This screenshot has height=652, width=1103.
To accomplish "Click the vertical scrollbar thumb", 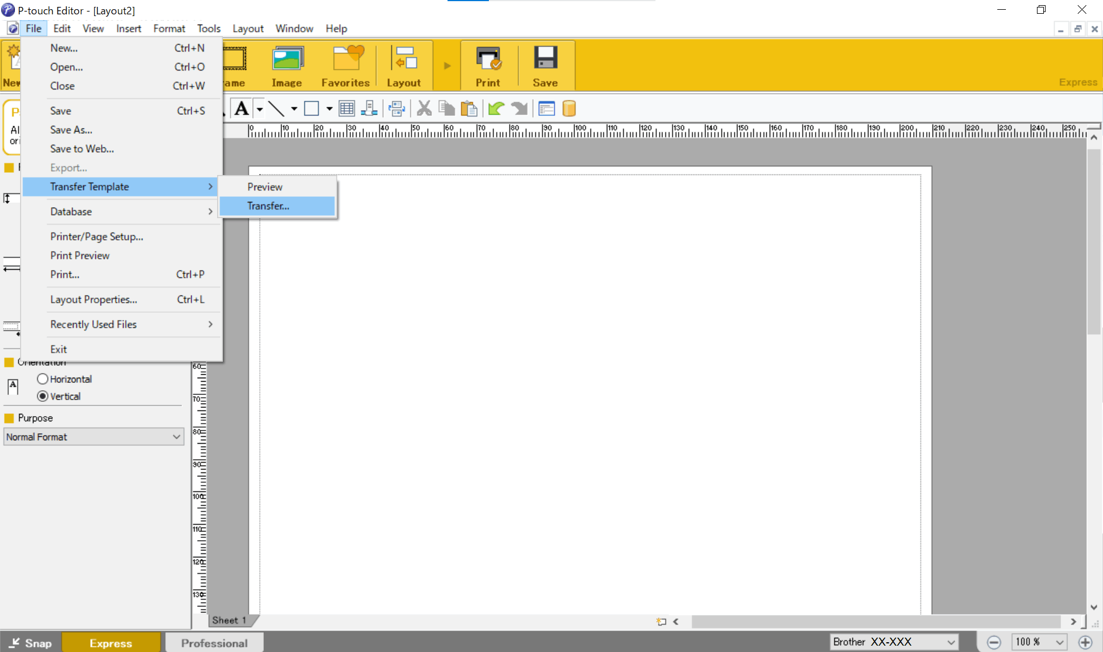I will [1093, 241].
